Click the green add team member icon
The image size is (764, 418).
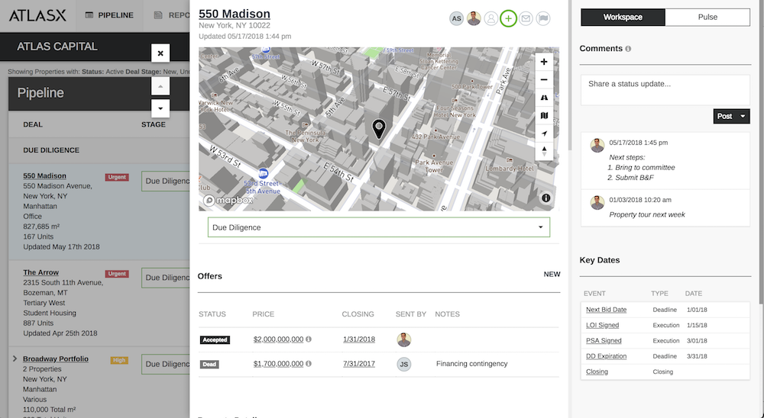pyautogui.click(x=508, y=19)
